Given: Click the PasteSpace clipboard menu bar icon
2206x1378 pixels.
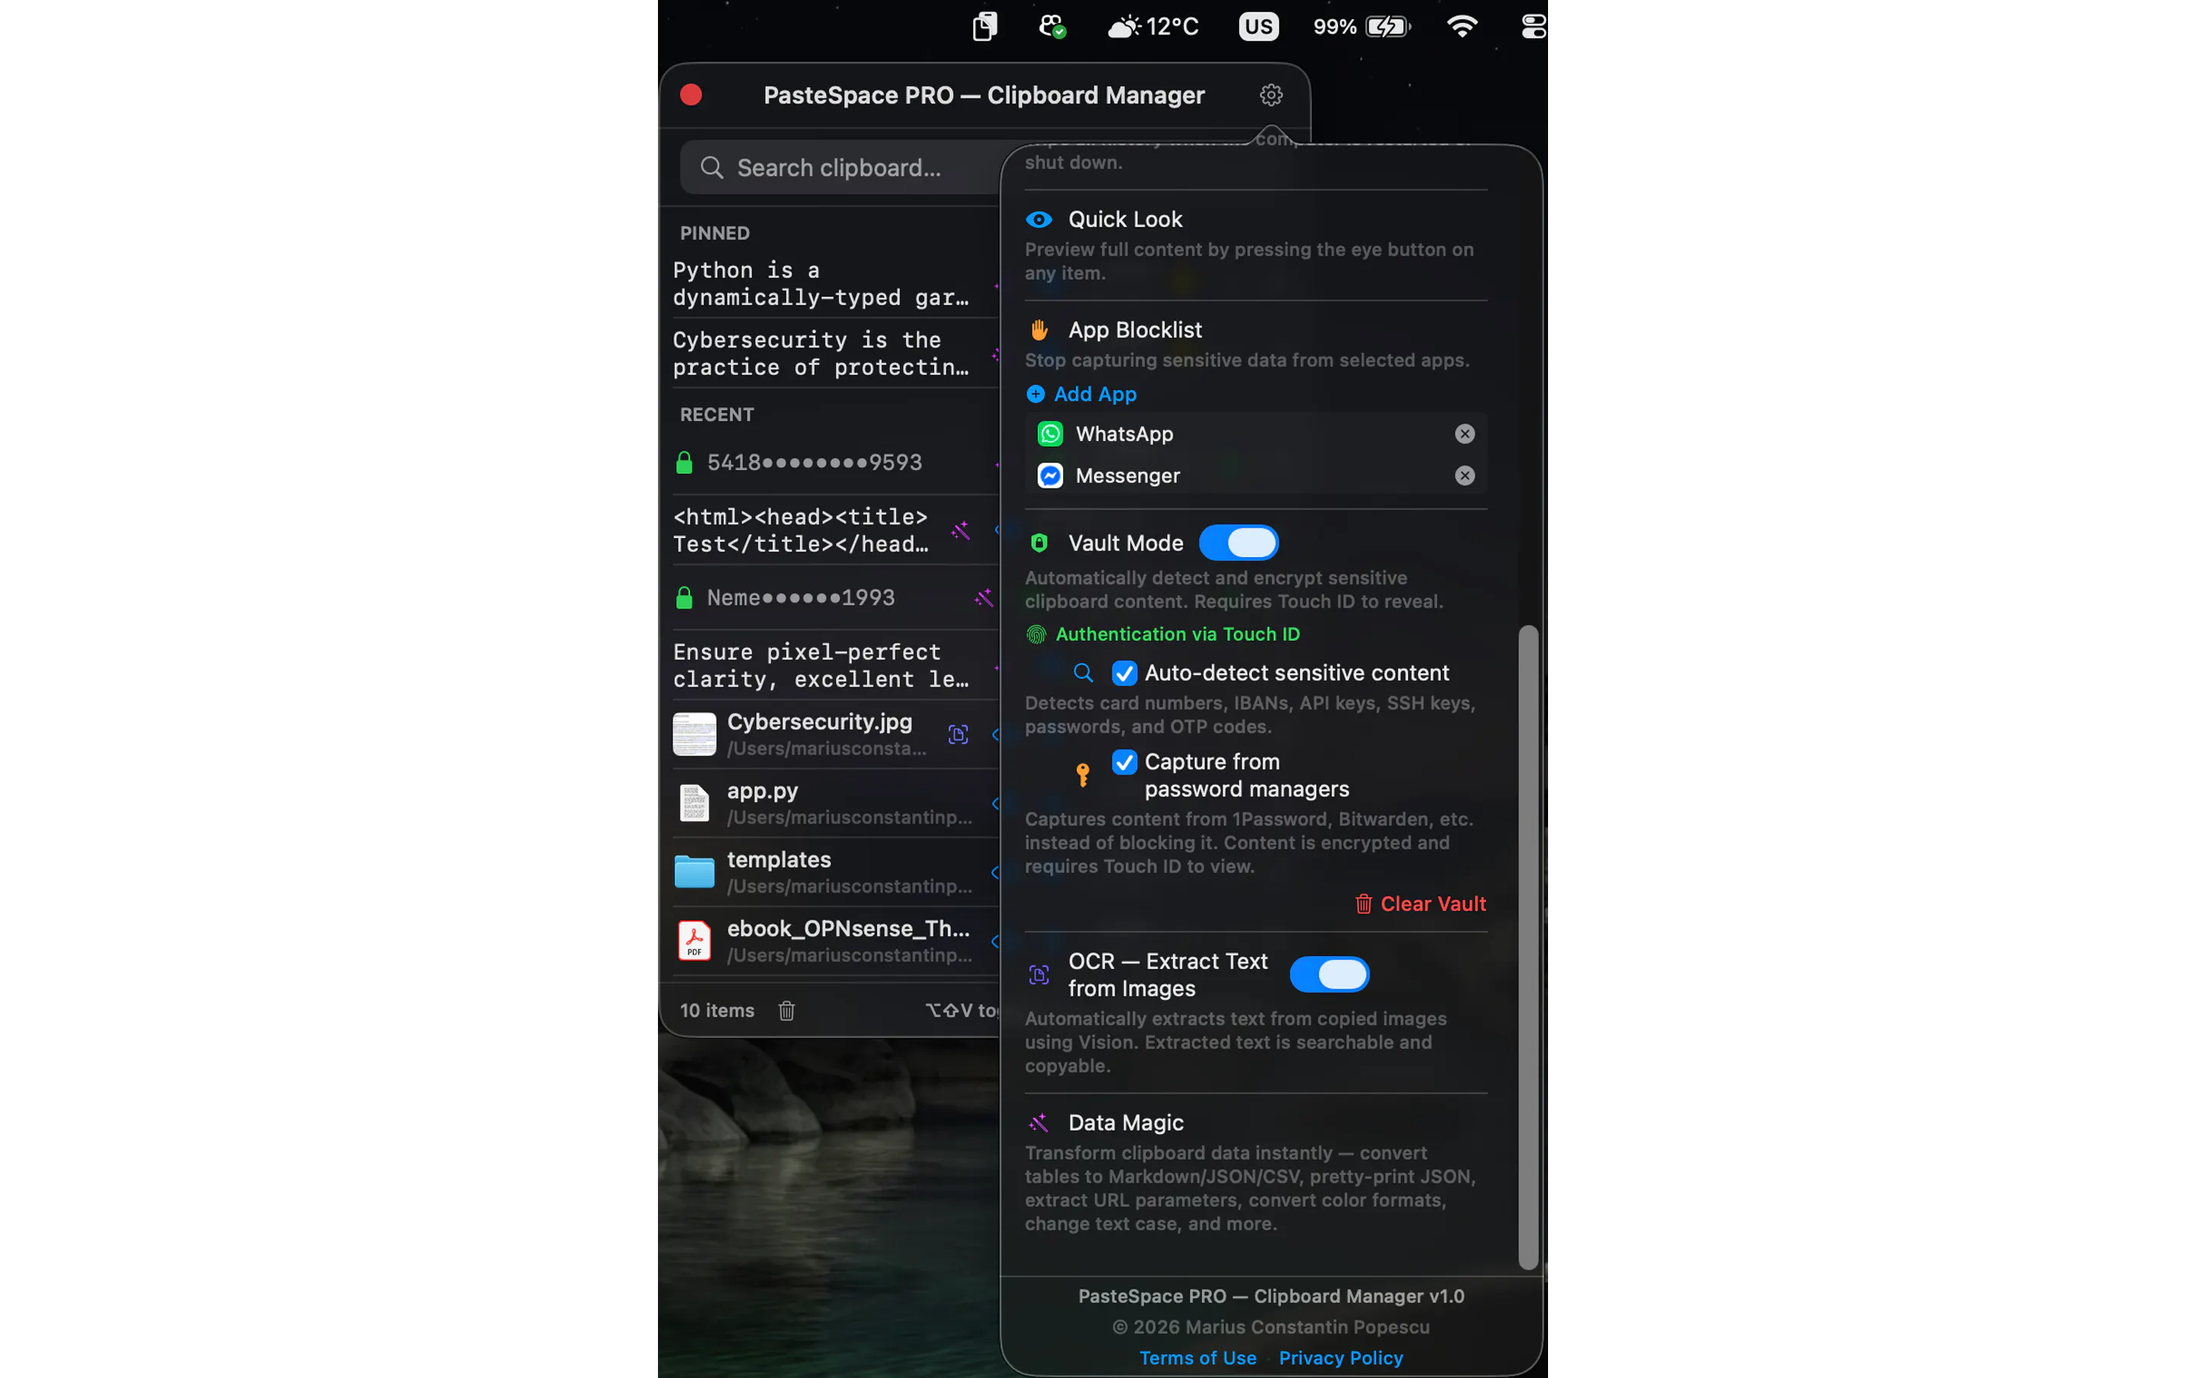Looking at the screenshot, I should coord(984,27).
